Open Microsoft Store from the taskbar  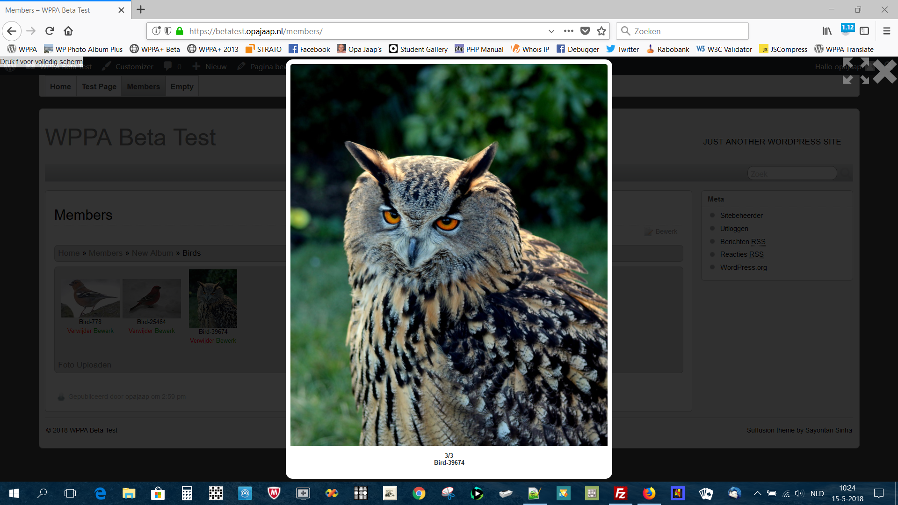158,493
